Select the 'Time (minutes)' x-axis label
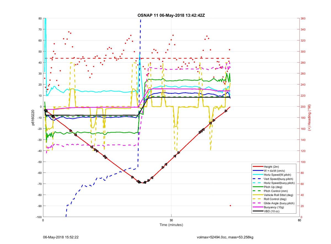Viewport: 331px width, 244px height. (x=171, y=225)
